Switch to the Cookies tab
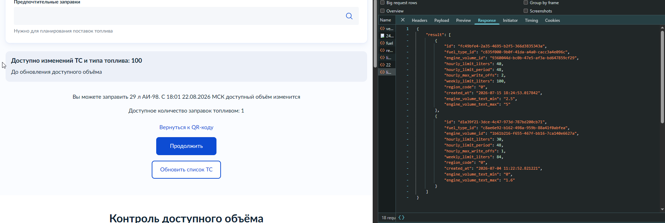The width and height of the screenshot is (665, 223). pos(552,20)
